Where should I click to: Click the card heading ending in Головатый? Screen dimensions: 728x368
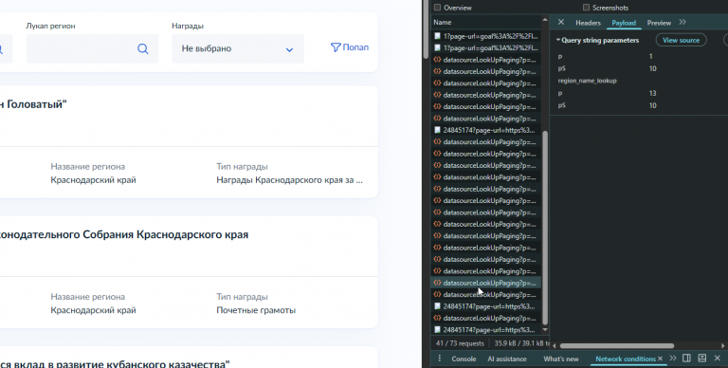tap(33, 104)
